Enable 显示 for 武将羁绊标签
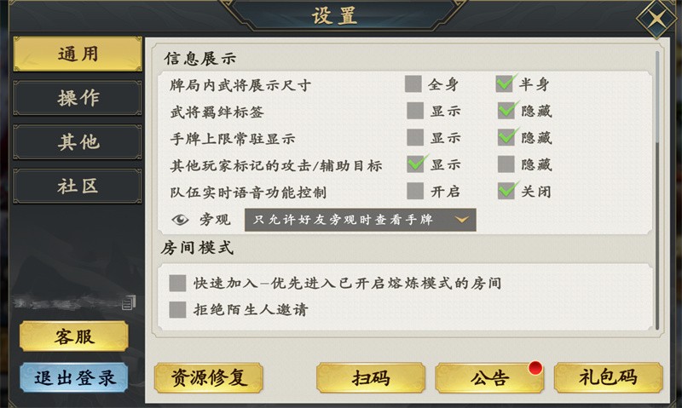The width and height of the screenshot is (682, 408). (x=415, y=110)
